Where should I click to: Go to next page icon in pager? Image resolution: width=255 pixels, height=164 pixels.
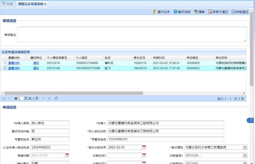coord(44,98)
